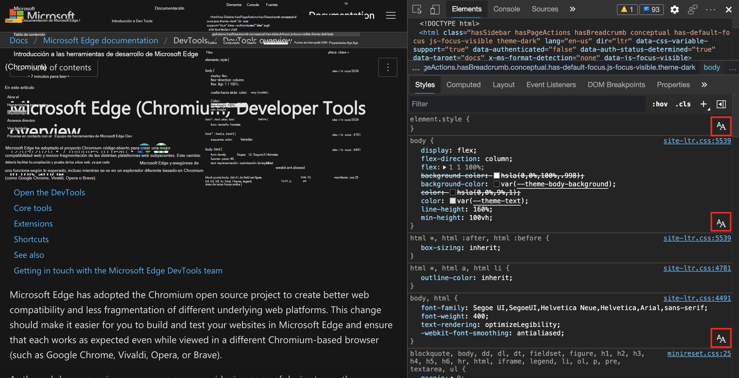The width and height of the screenshot is (739, 378).
Task: Expand more Styles pane tabs chevron
Action: click(x=704, y=85)
